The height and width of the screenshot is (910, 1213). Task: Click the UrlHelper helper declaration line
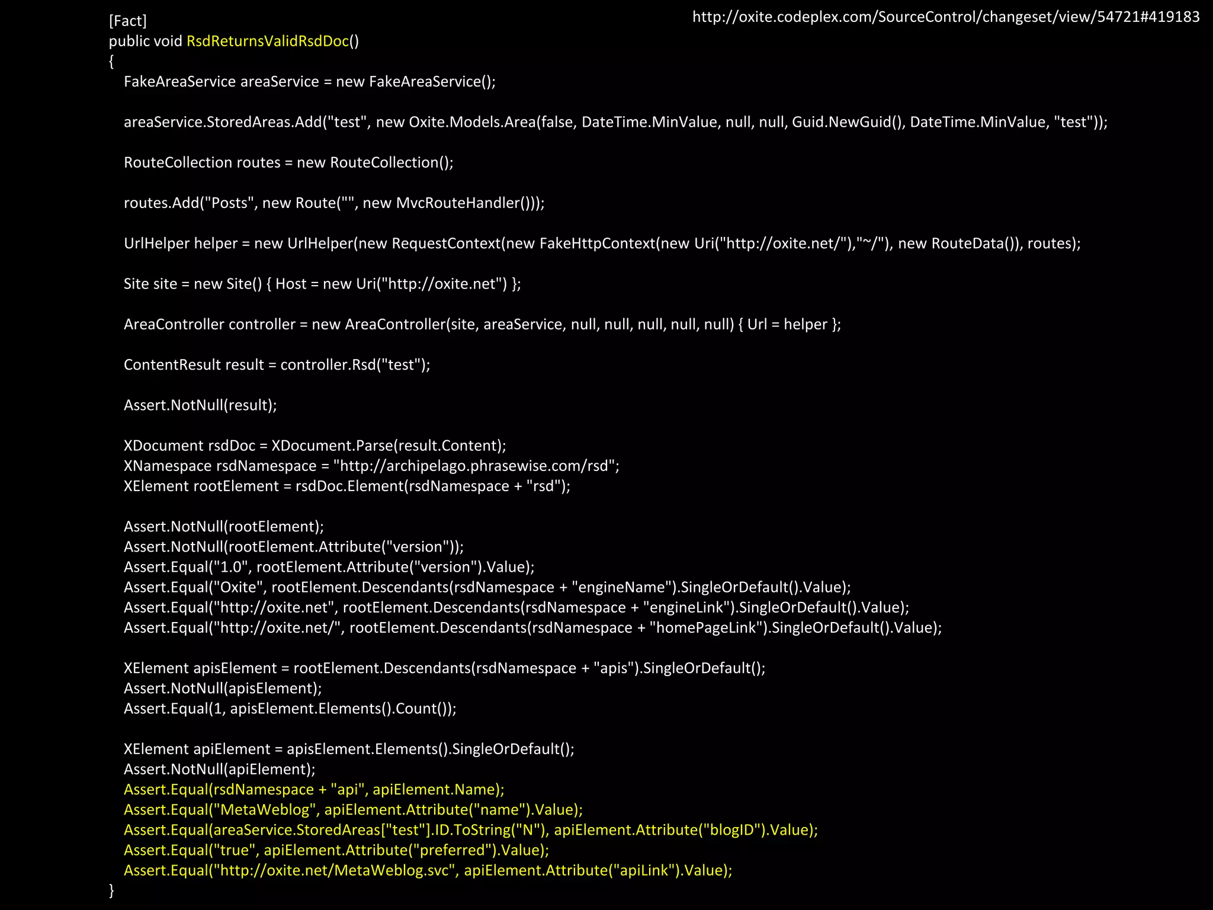(602, 243)
